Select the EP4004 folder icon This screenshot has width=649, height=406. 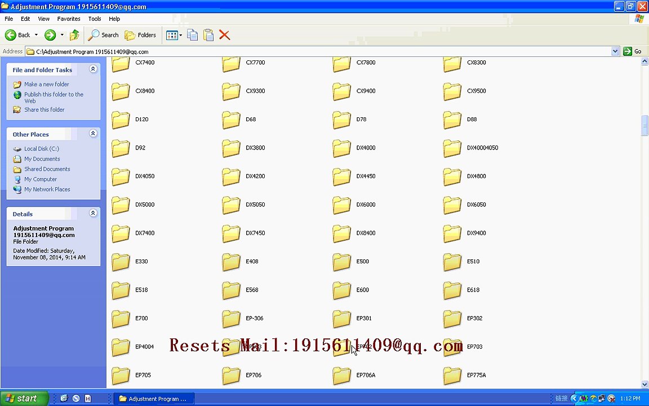121,347
